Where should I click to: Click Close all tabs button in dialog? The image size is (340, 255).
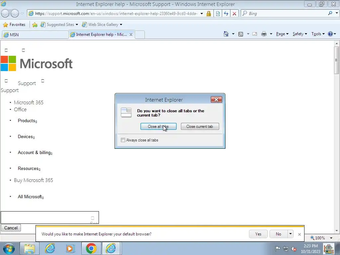tap(158, 127)
